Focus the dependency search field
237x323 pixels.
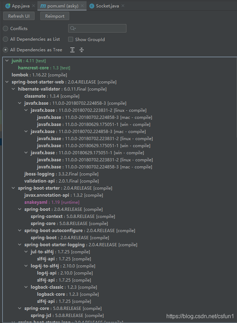pos(97,28)
